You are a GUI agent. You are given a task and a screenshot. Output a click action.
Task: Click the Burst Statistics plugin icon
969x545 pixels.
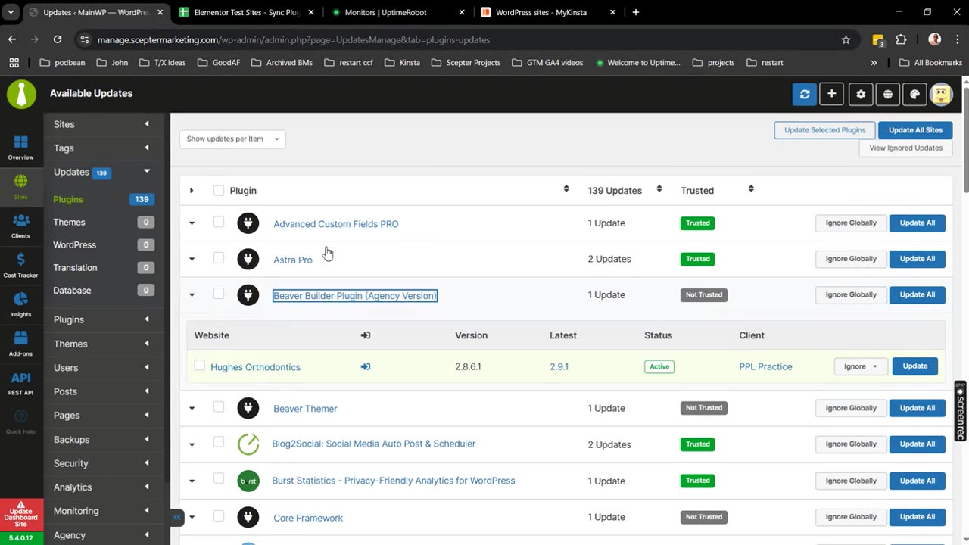248,481
